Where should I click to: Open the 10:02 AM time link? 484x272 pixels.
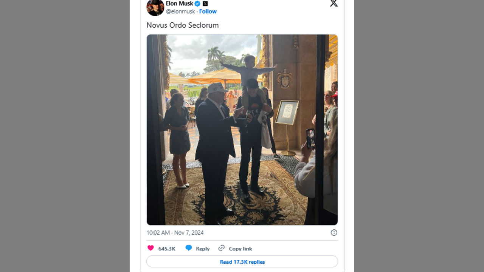coord(158,233)
